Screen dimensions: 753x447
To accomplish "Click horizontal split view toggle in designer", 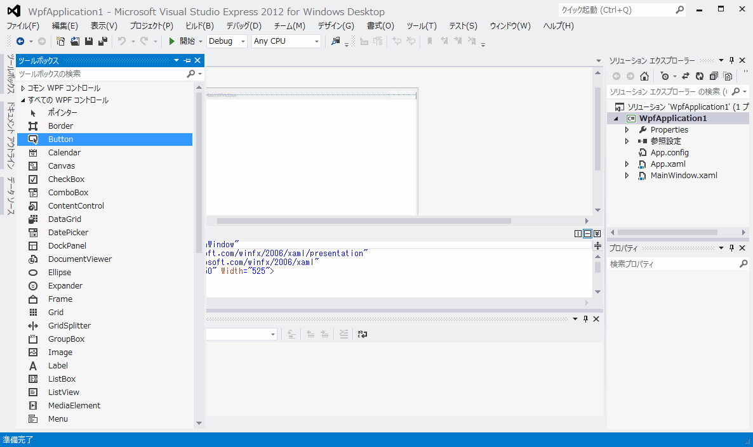I will (587, 233).
